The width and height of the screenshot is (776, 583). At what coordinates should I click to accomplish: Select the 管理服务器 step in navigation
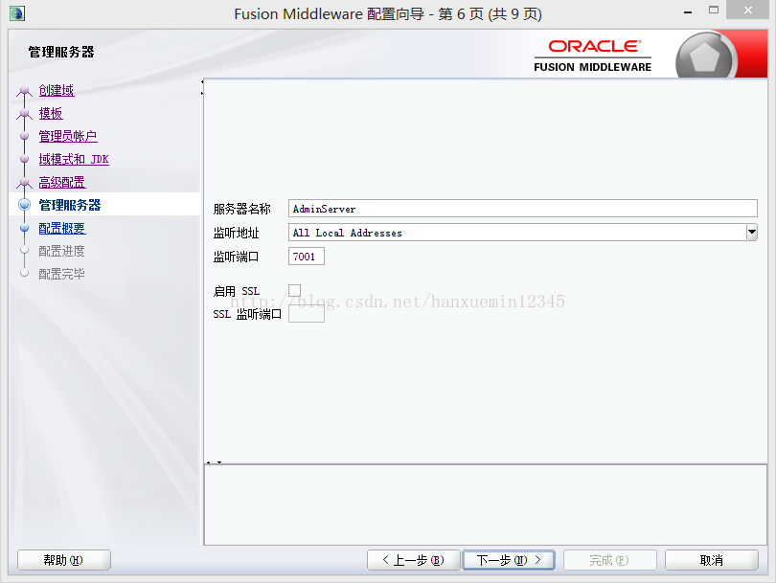[70, 205]
